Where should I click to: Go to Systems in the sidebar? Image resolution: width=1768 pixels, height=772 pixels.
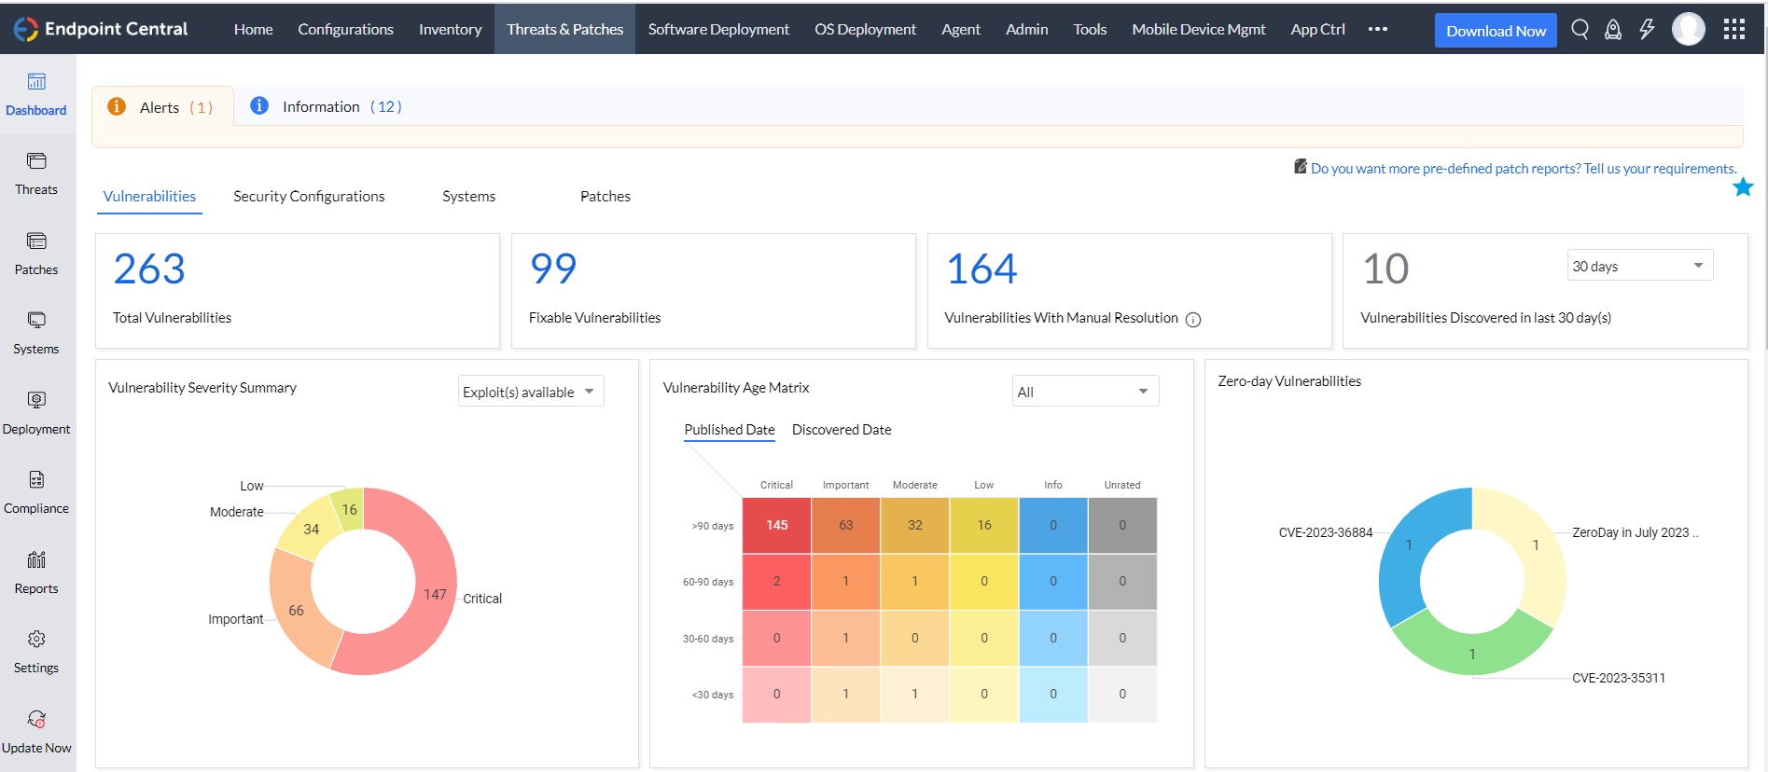tap(36, 333)
